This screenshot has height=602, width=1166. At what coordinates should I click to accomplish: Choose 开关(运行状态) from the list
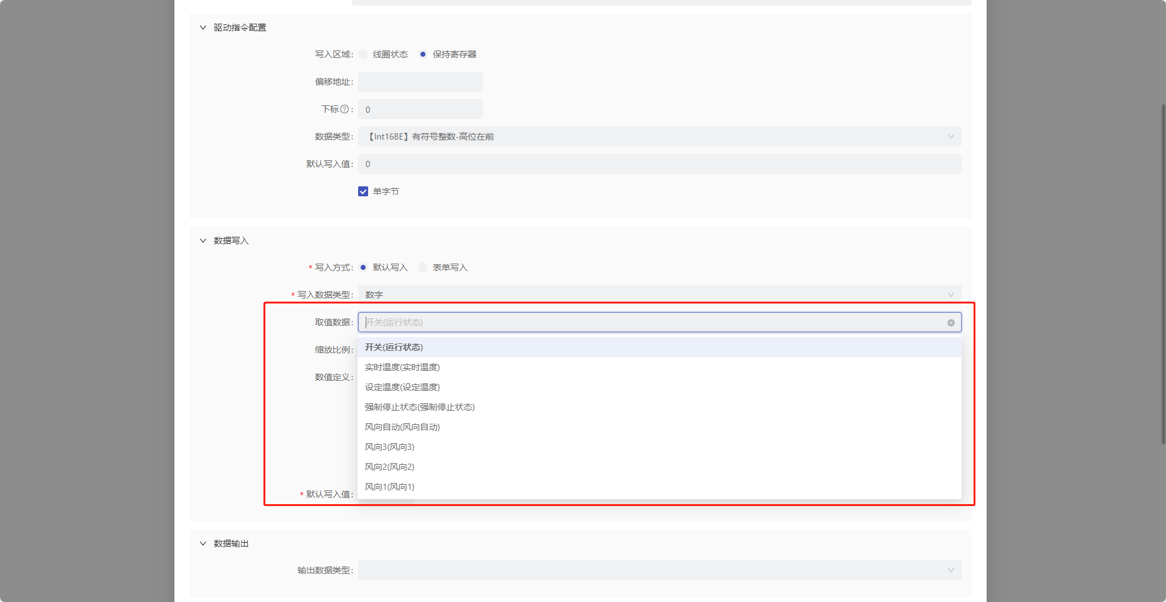[x=660, y=347]
